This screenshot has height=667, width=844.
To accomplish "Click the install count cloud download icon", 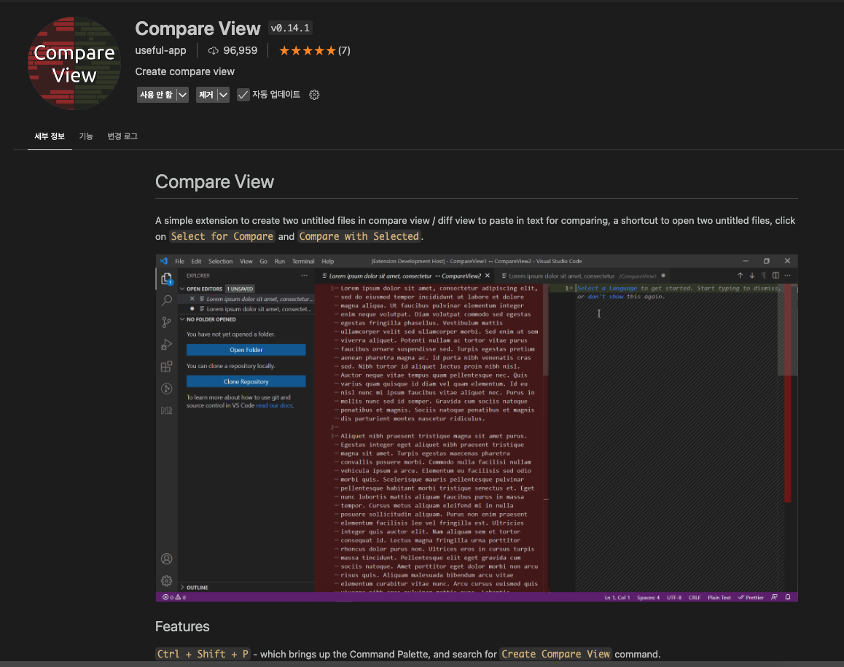I will pyautogui.click(x=213, y=50).
